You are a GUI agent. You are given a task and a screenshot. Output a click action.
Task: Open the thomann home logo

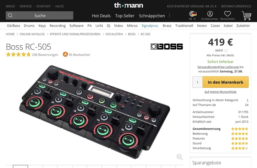[128, 5]
